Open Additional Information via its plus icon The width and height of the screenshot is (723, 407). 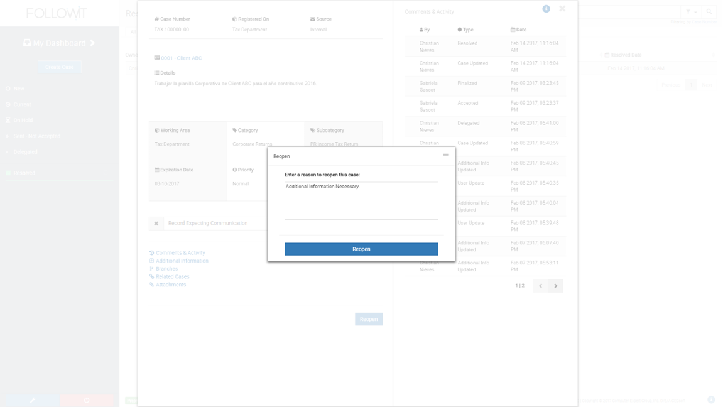point(150,261)
